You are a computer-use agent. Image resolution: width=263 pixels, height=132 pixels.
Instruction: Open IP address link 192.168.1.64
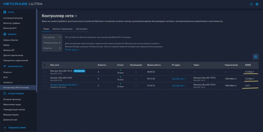[178, 79]
